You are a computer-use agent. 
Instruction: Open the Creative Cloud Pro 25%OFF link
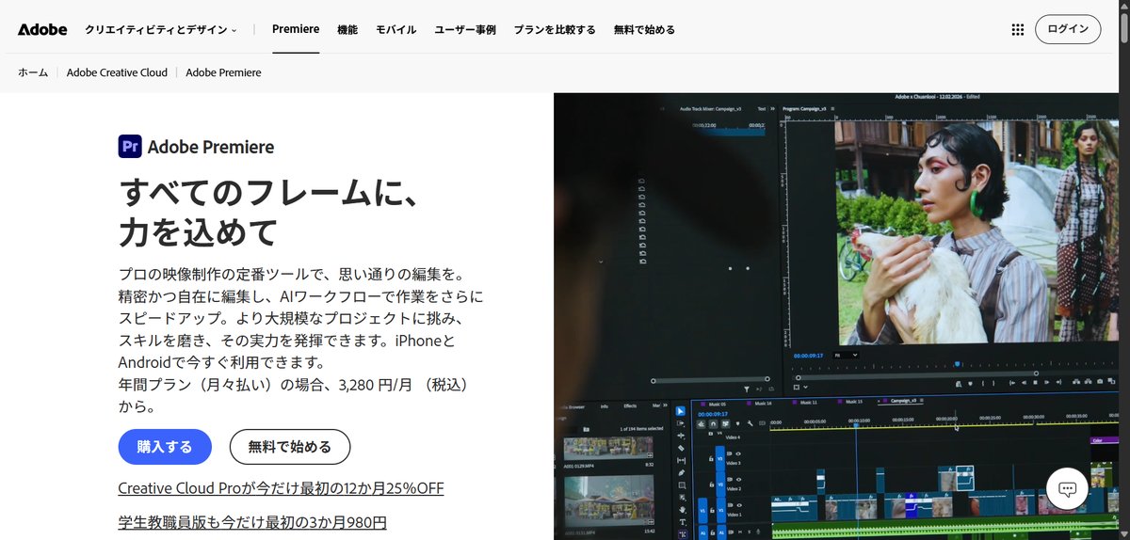point(281,488)
